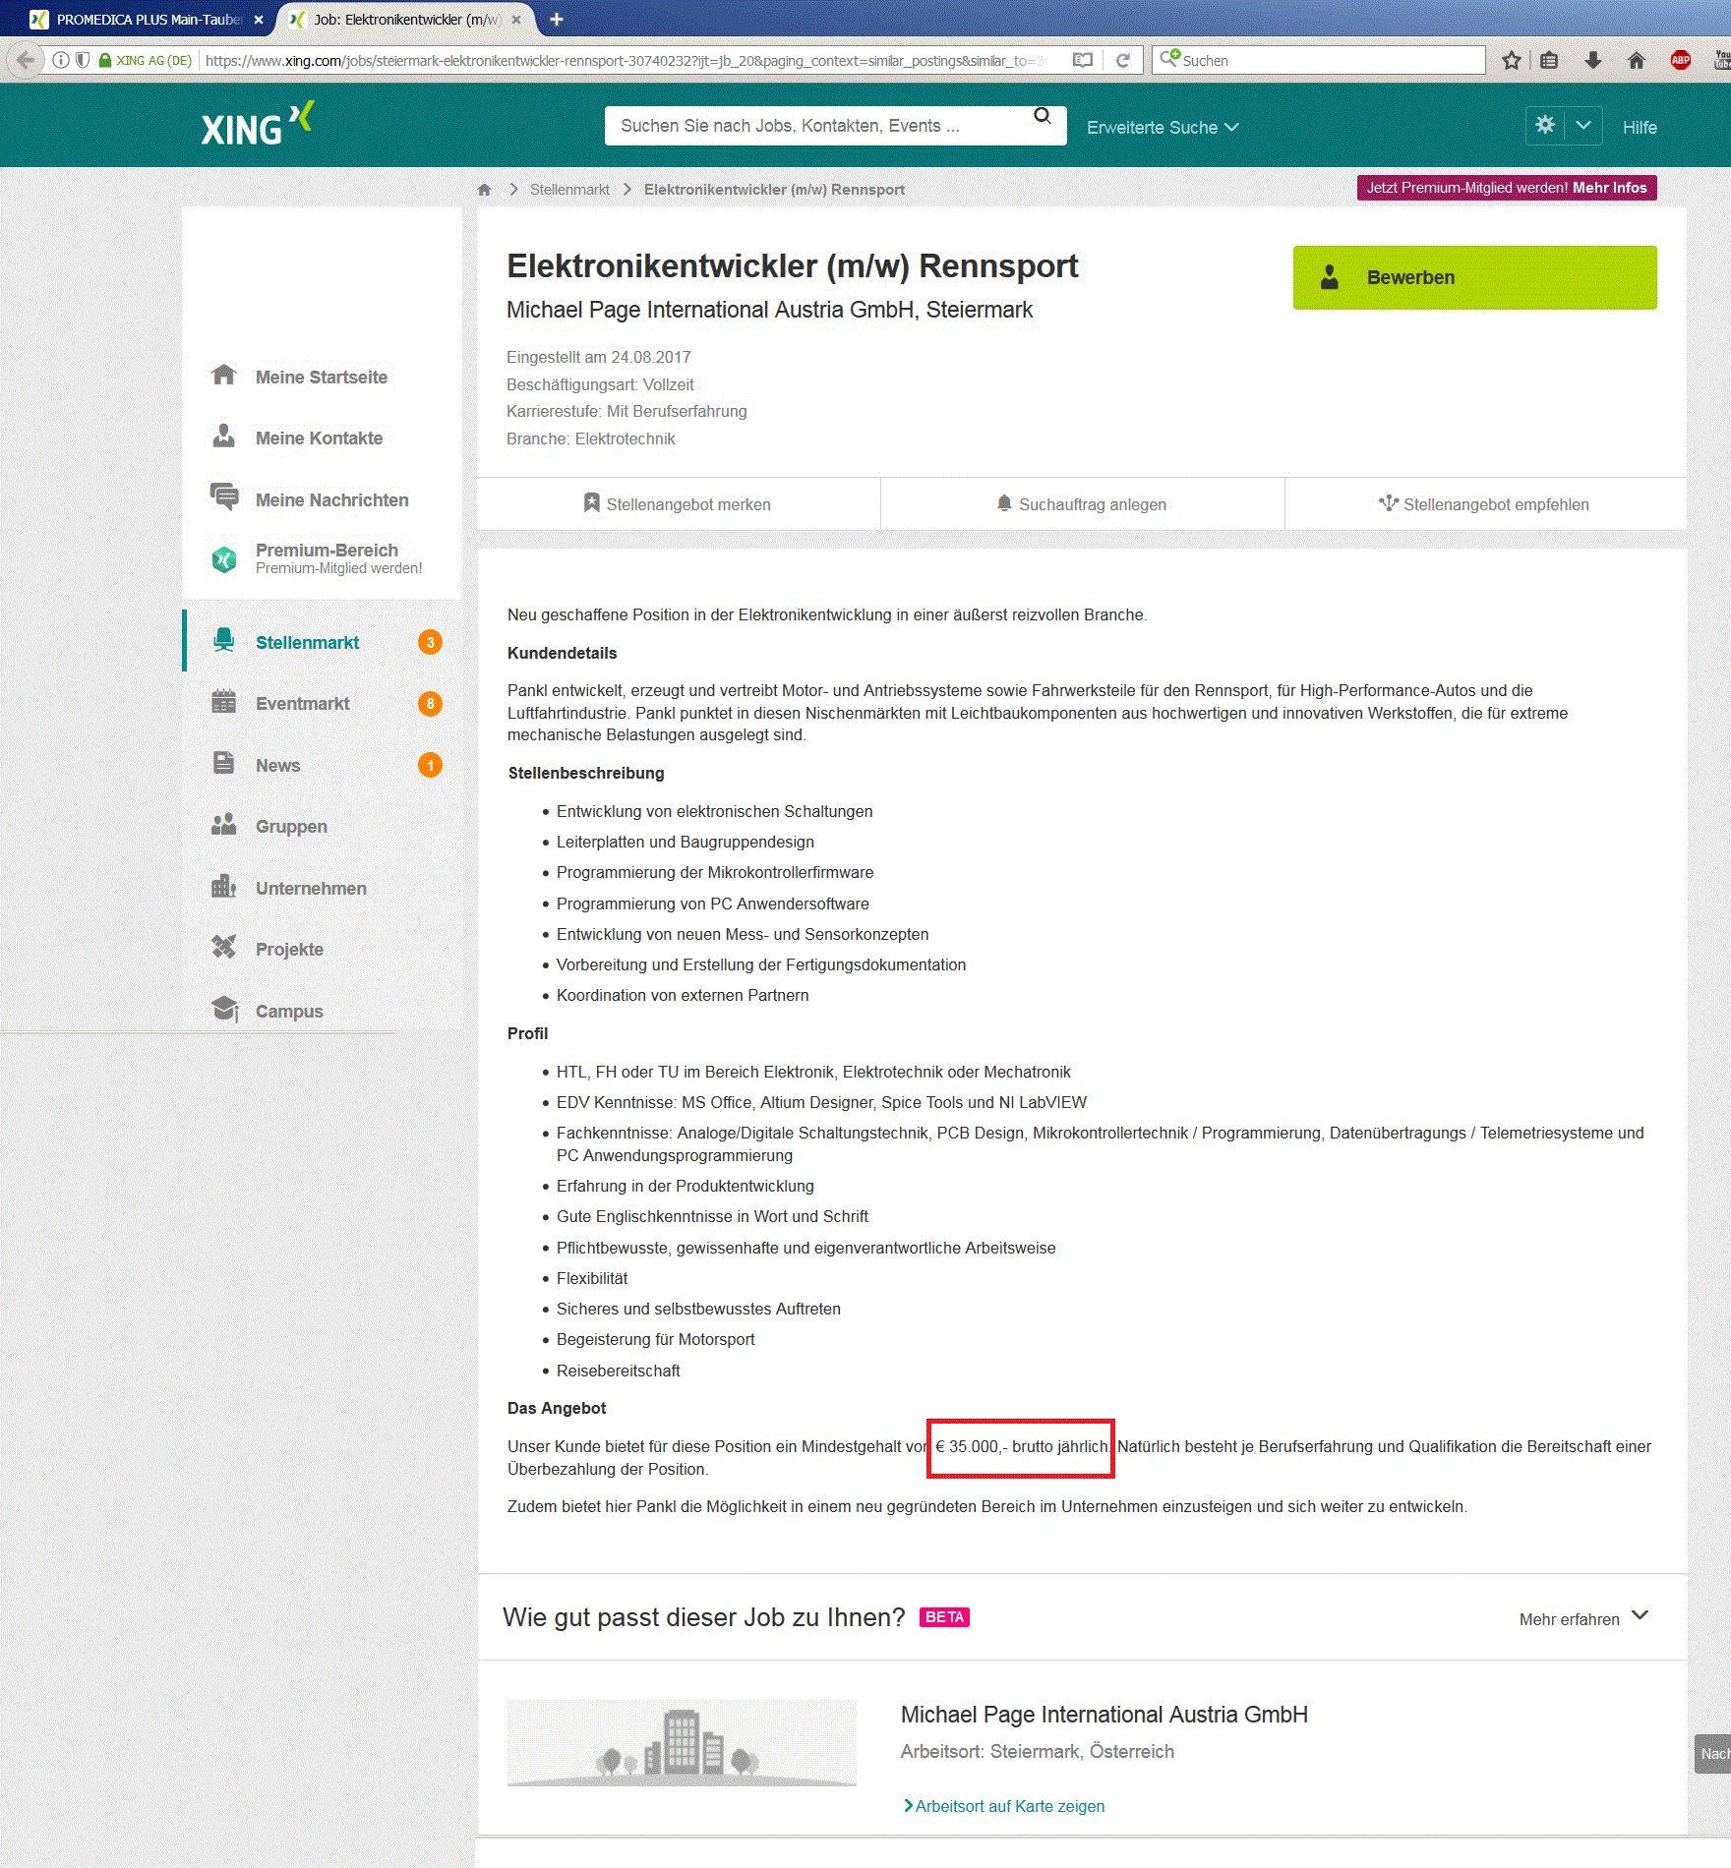Click Arbeitsort auf Karte zeigen link

tap(1003, 1806)
